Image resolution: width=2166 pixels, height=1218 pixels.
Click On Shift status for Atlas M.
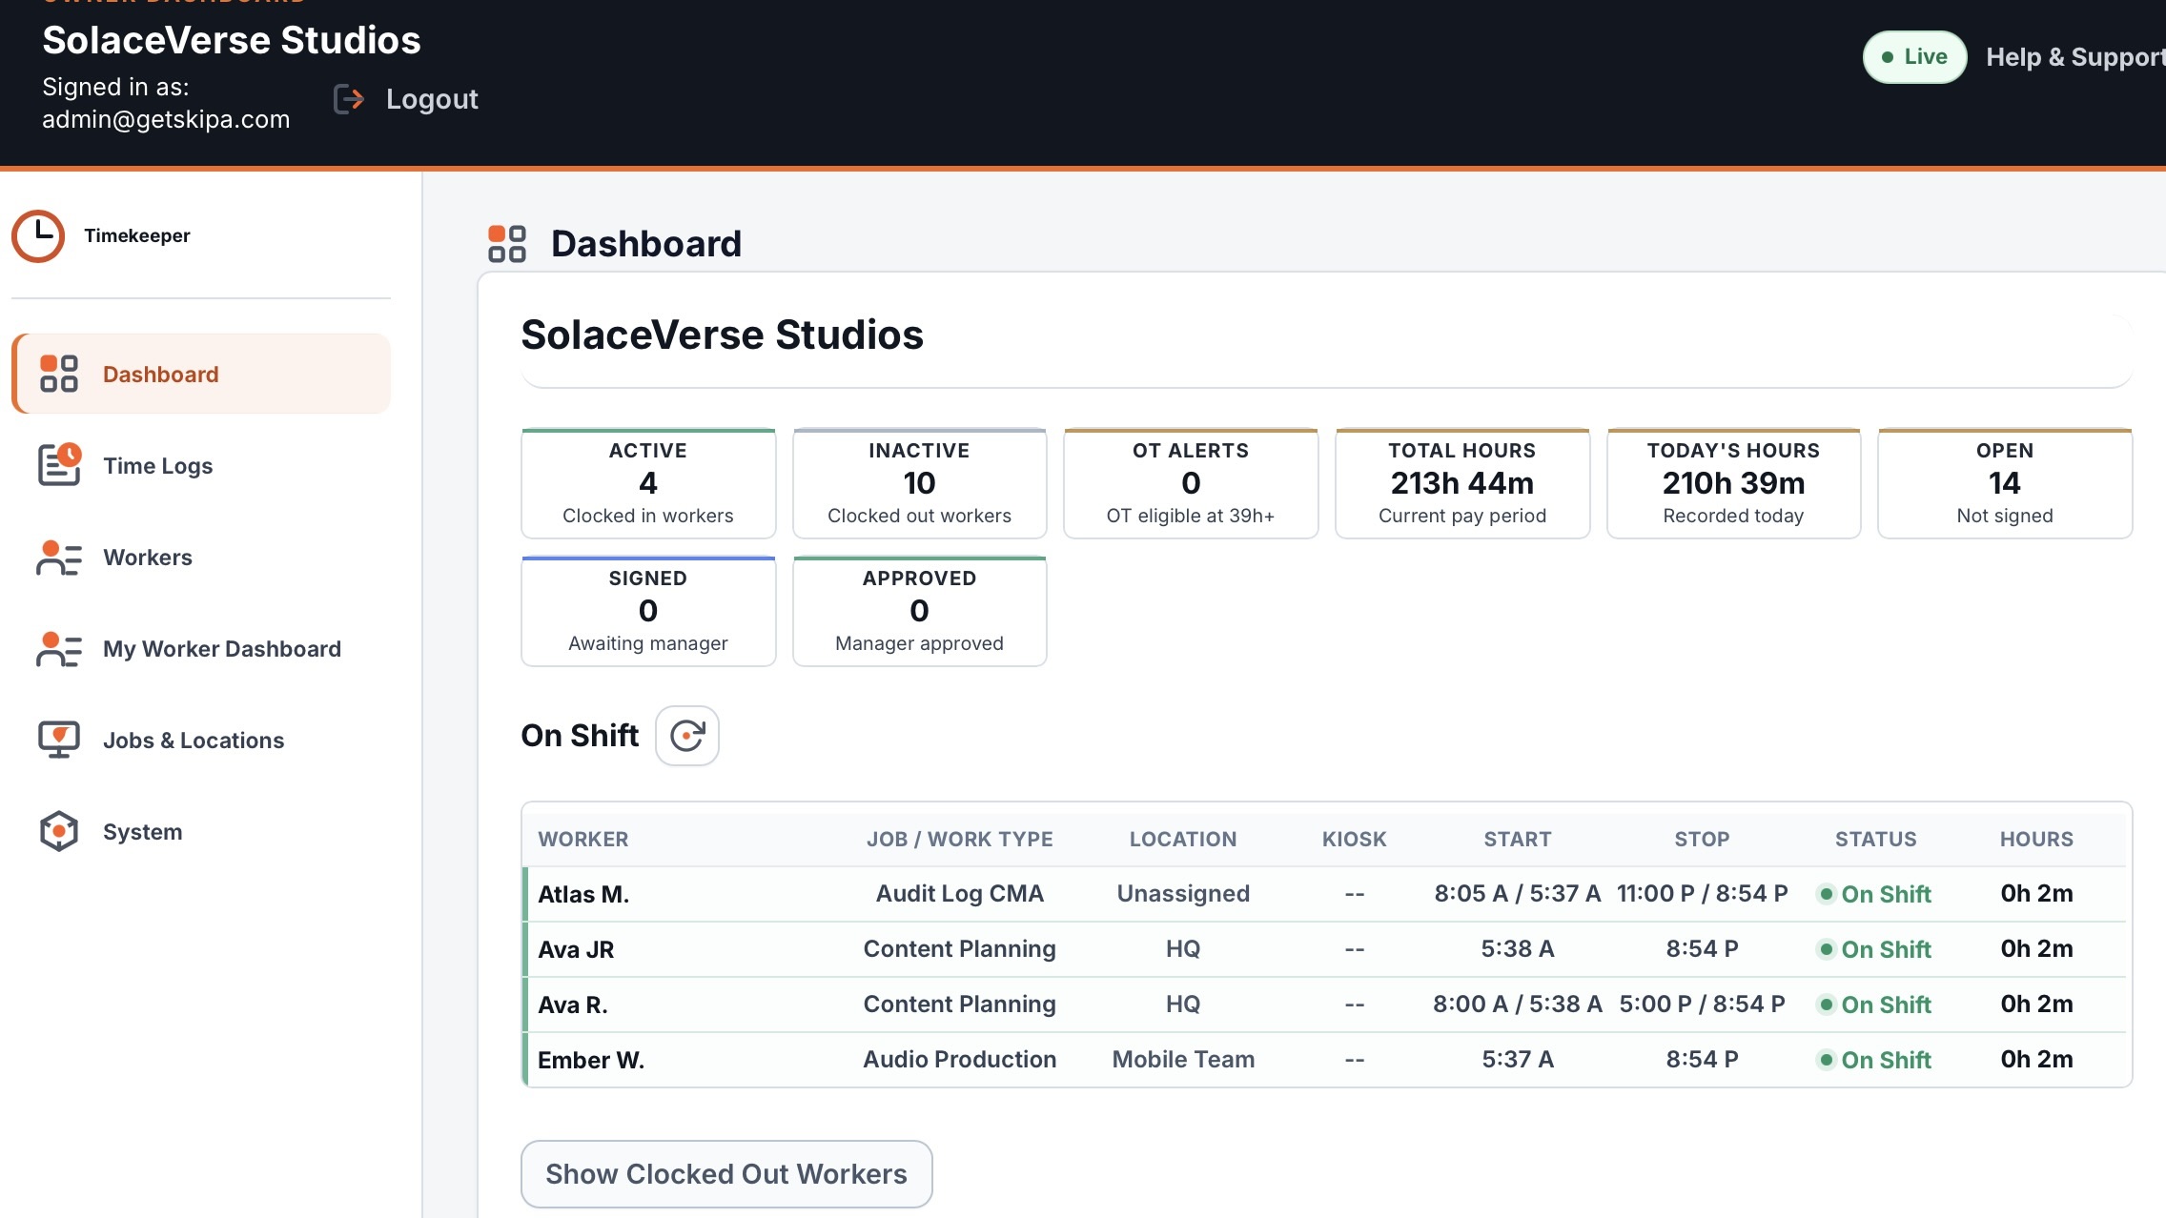[1875, 894]
